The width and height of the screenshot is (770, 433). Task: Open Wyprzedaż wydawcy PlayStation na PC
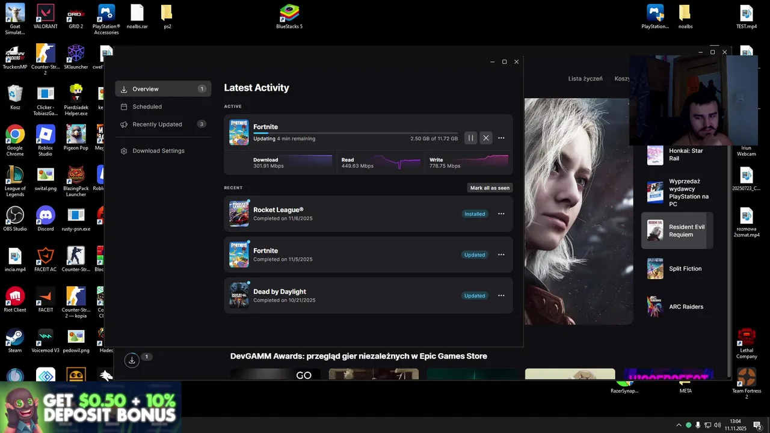point(677,192)
